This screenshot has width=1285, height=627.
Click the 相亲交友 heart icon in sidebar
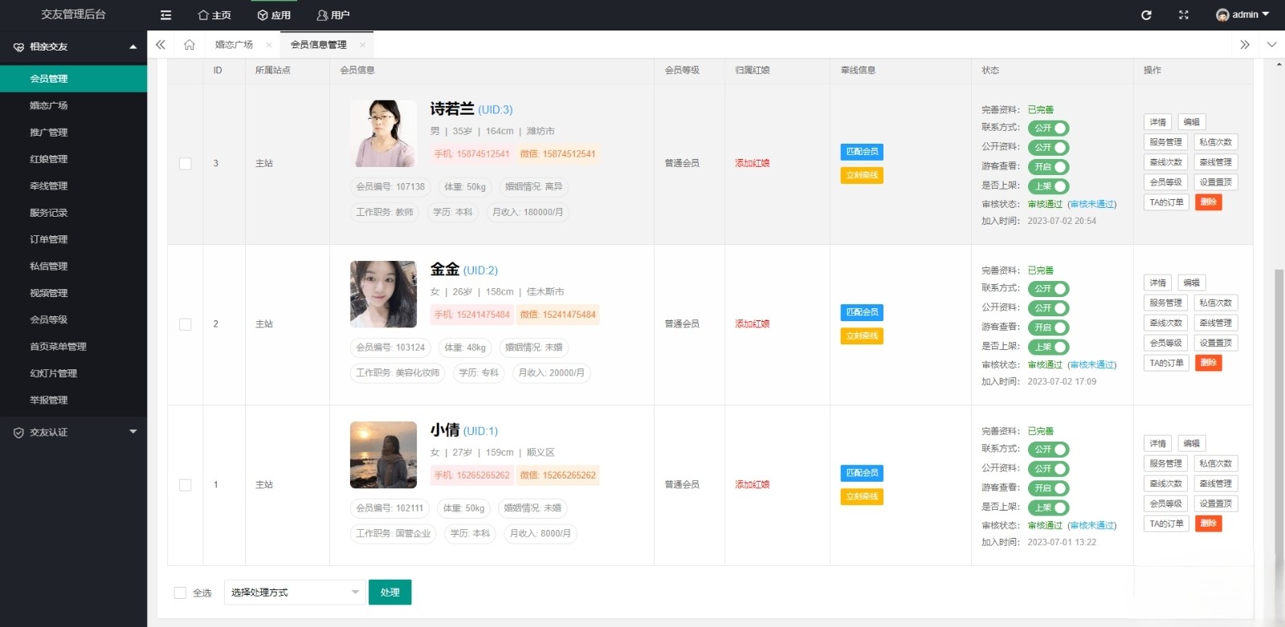tap(18, 47)
